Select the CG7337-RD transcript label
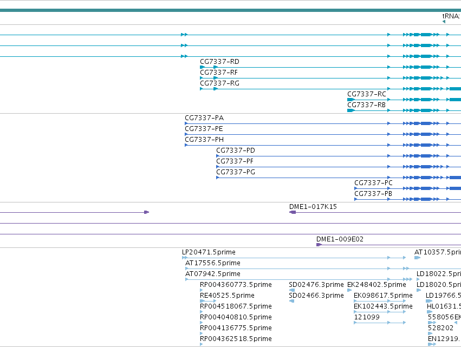 pyautogui.click(x=219, y=62)
